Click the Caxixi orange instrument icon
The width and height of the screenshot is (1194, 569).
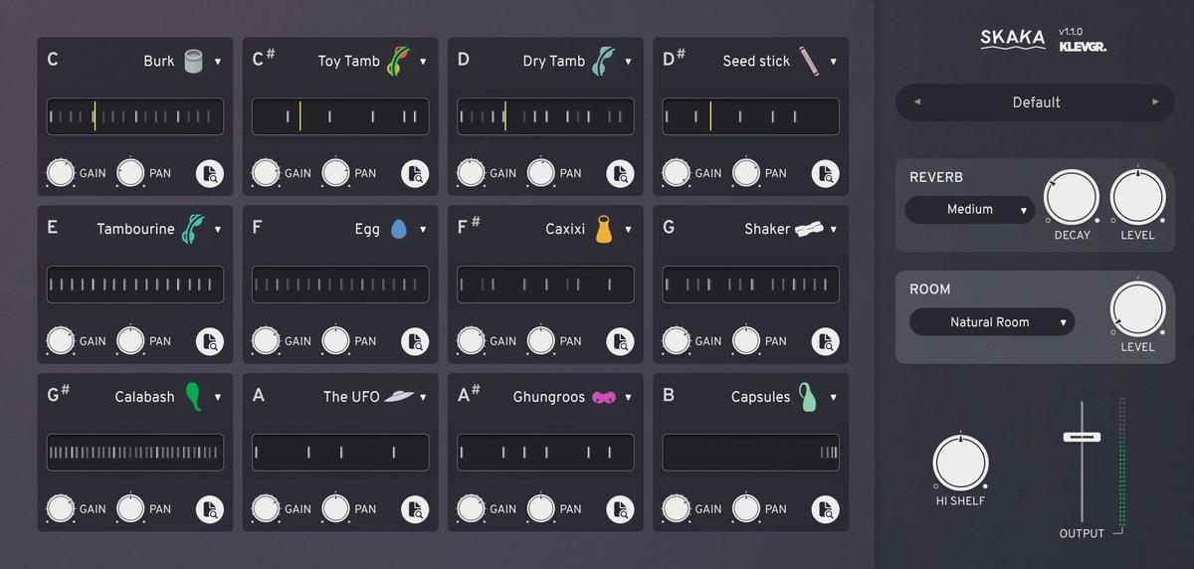tap(603, 229)
